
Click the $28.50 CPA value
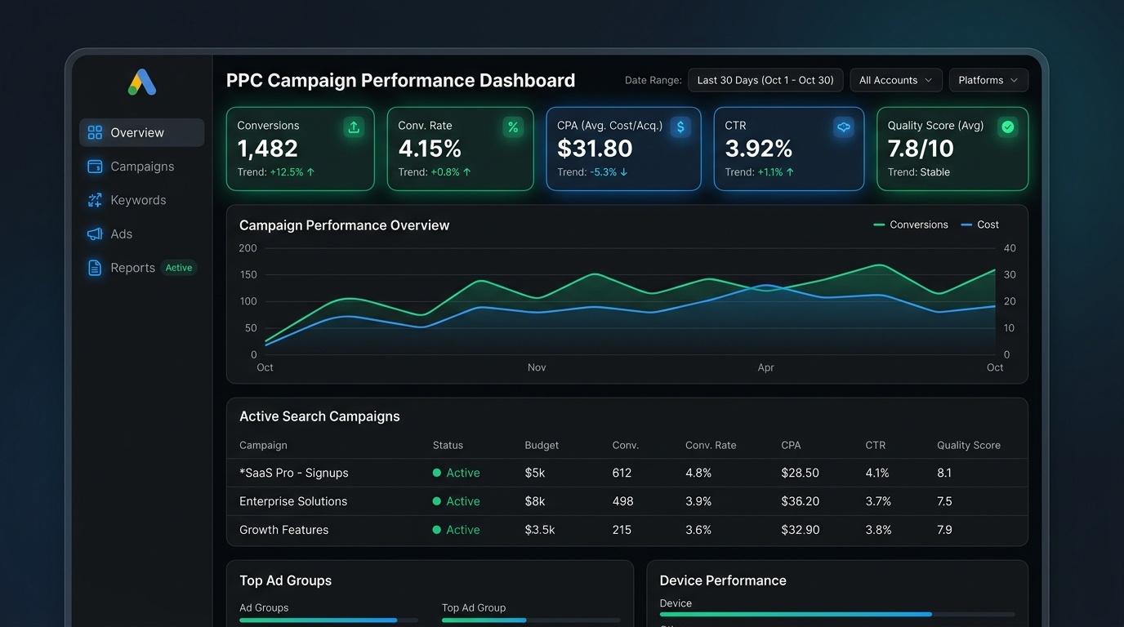[x=800, y=473]
